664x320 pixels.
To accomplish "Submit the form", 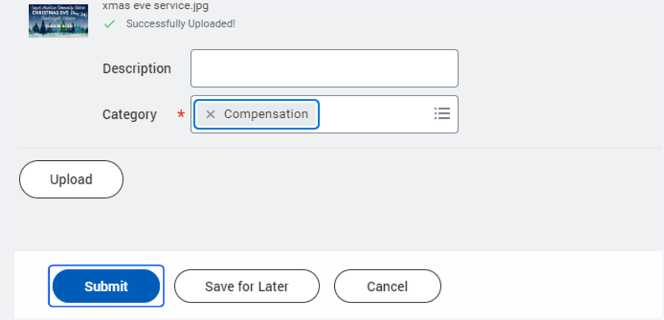I will [106, 286].
